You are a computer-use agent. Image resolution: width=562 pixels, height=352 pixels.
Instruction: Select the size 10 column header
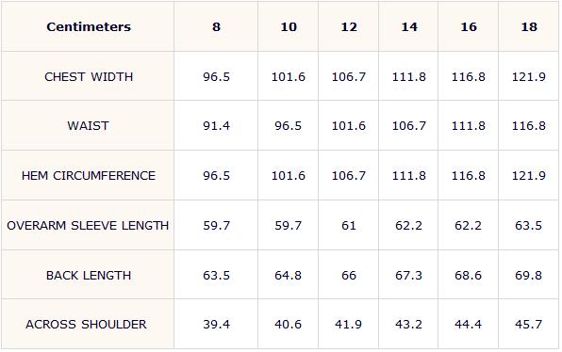[289, 27]
